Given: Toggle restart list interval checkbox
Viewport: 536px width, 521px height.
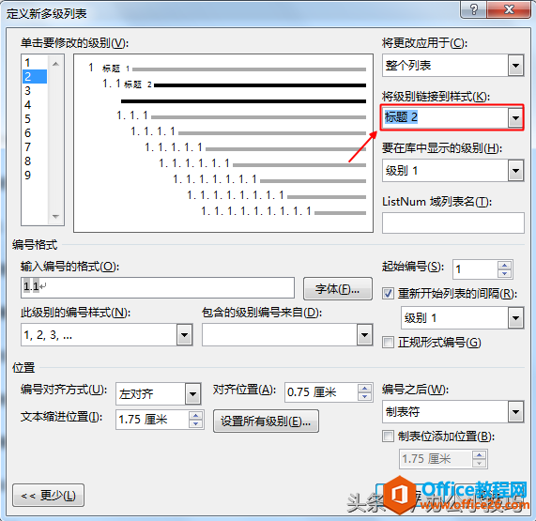Looking at the screenshot, I should (x=388, y=293).
